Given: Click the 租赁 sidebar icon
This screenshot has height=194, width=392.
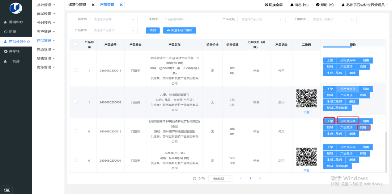Looking at the screenshot, I should (6, 32).
